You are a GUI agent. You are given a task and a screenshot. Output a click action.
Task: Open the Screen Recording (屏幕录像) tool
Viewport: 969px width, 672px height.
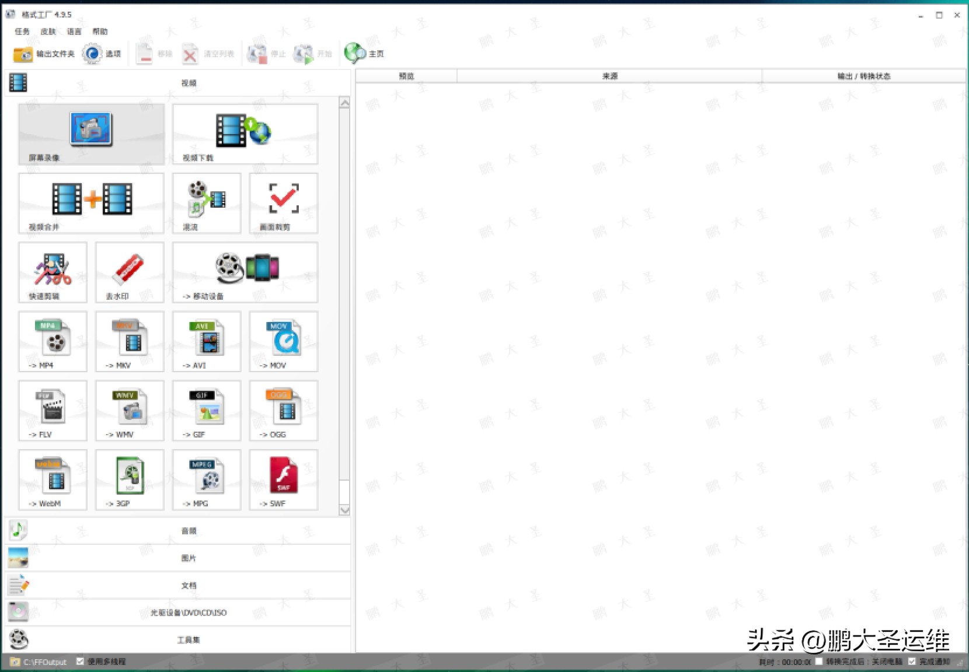coord(90,134)
